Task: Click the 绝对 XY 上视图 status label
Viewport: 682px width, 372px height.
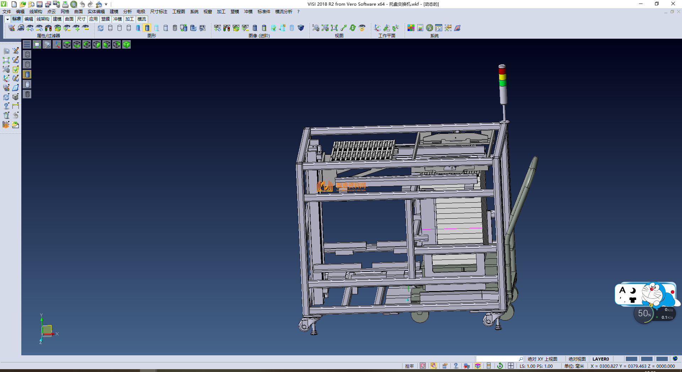Action: (x=542, y=359)
